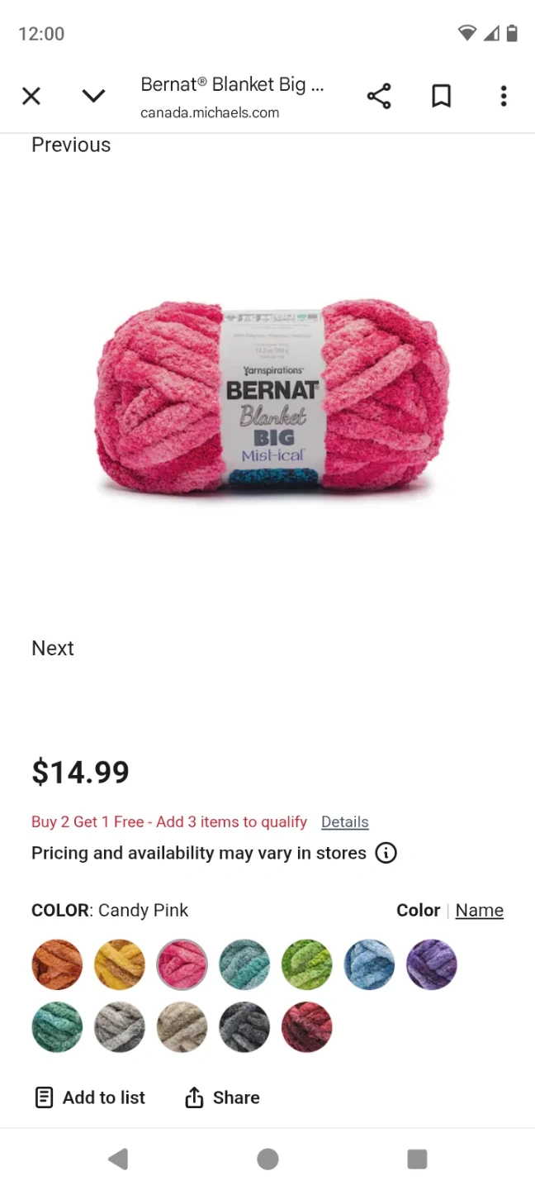This screenshot has width=535, height=1190.
Task: Choose the lime green yarn swatch
Action: coord(307,964)
